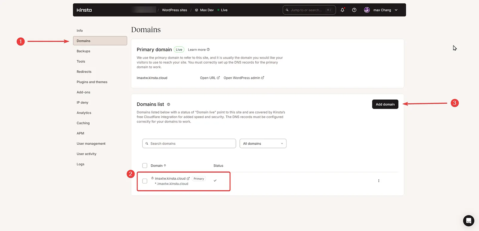Viewport: 479px width, 231px height.
Task: Click the lock icon beside imaxtw.kinsta.cloud
Action: click(x=152, y=178)
